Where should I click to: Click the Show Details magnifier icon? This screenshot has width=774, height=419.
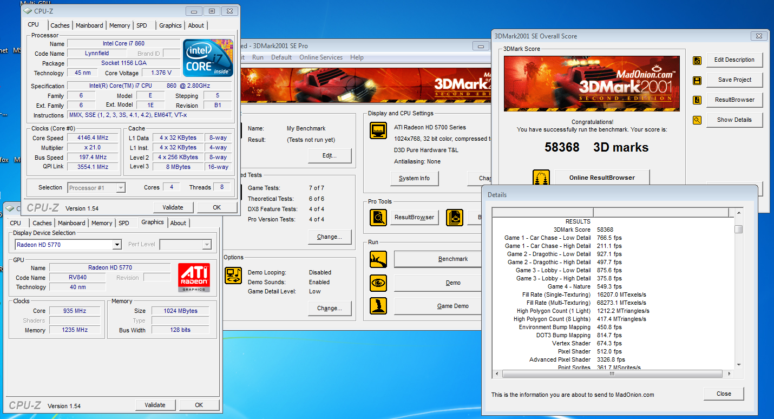697,120
